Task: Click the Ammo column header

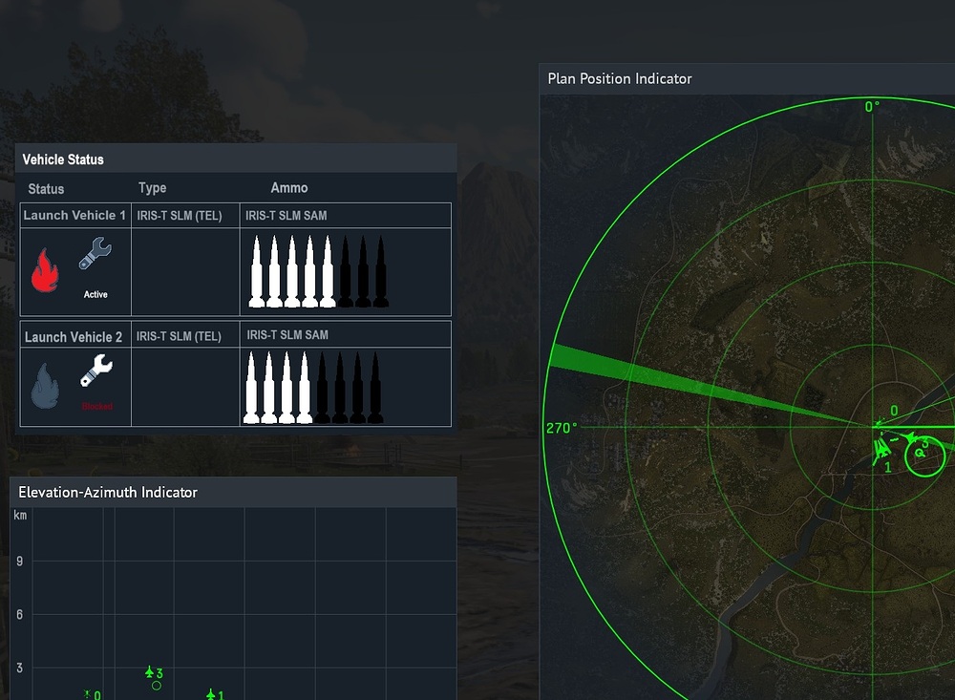Action: pyautogui.click(x=288, y=188)
